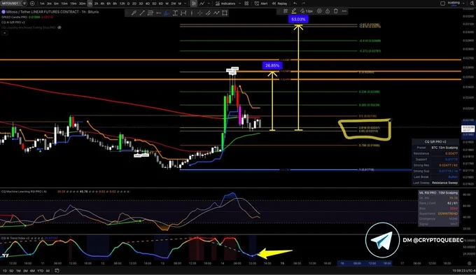This screenshot has width=476, height=275.
Task: Toggle visibility eye of CQ Liquidity-Anchored indicator
Action: 59,27
